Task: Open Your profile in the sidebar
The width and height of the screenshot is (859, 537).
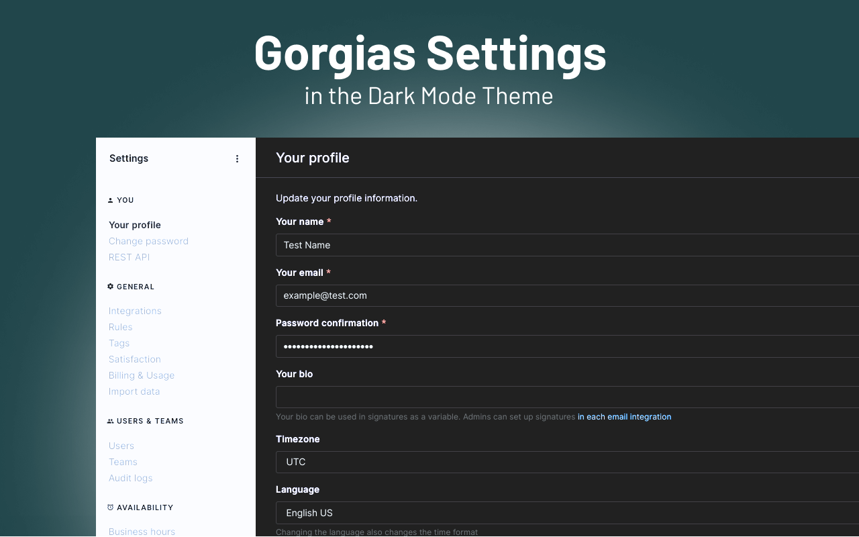Action: pyautogui.click(x=135, y=225)
